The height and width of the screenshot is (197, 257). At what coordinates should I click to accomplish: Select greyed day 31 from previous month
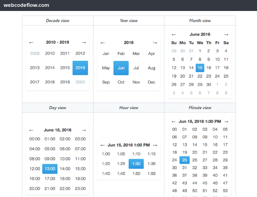191,51
